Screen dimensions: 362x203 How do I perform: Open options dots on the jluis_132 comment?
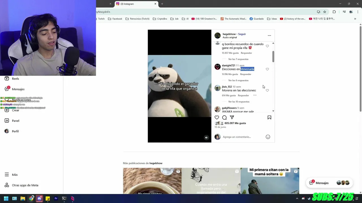tap(255, 95)
